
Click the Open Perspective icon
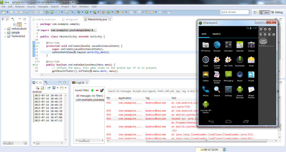(x=255, y=12)
